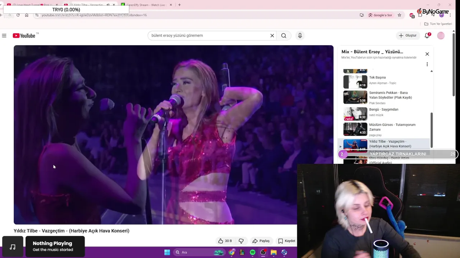This screenshot has width=460, height=258.
Task: Bookmark this page with the star icon
Action: 399,15
